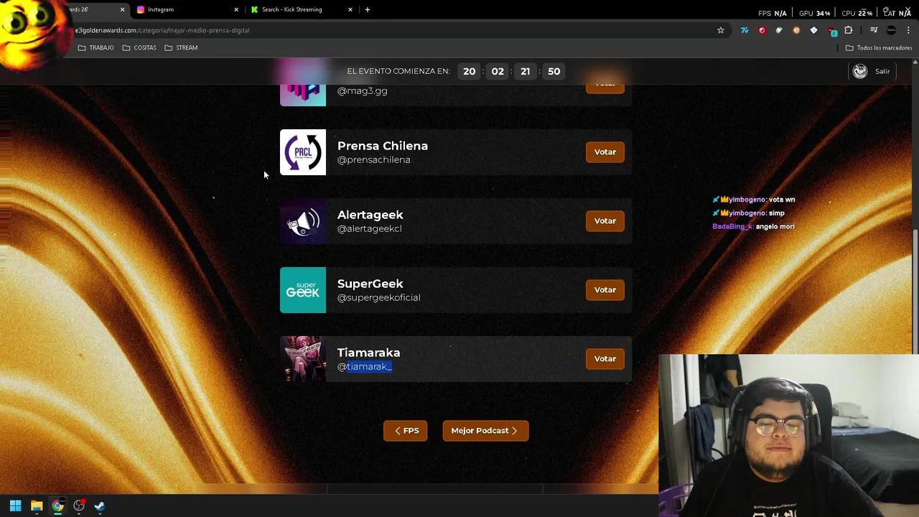
Task: Open the @alertageekcl handle
Action: (x=370, y=228)
